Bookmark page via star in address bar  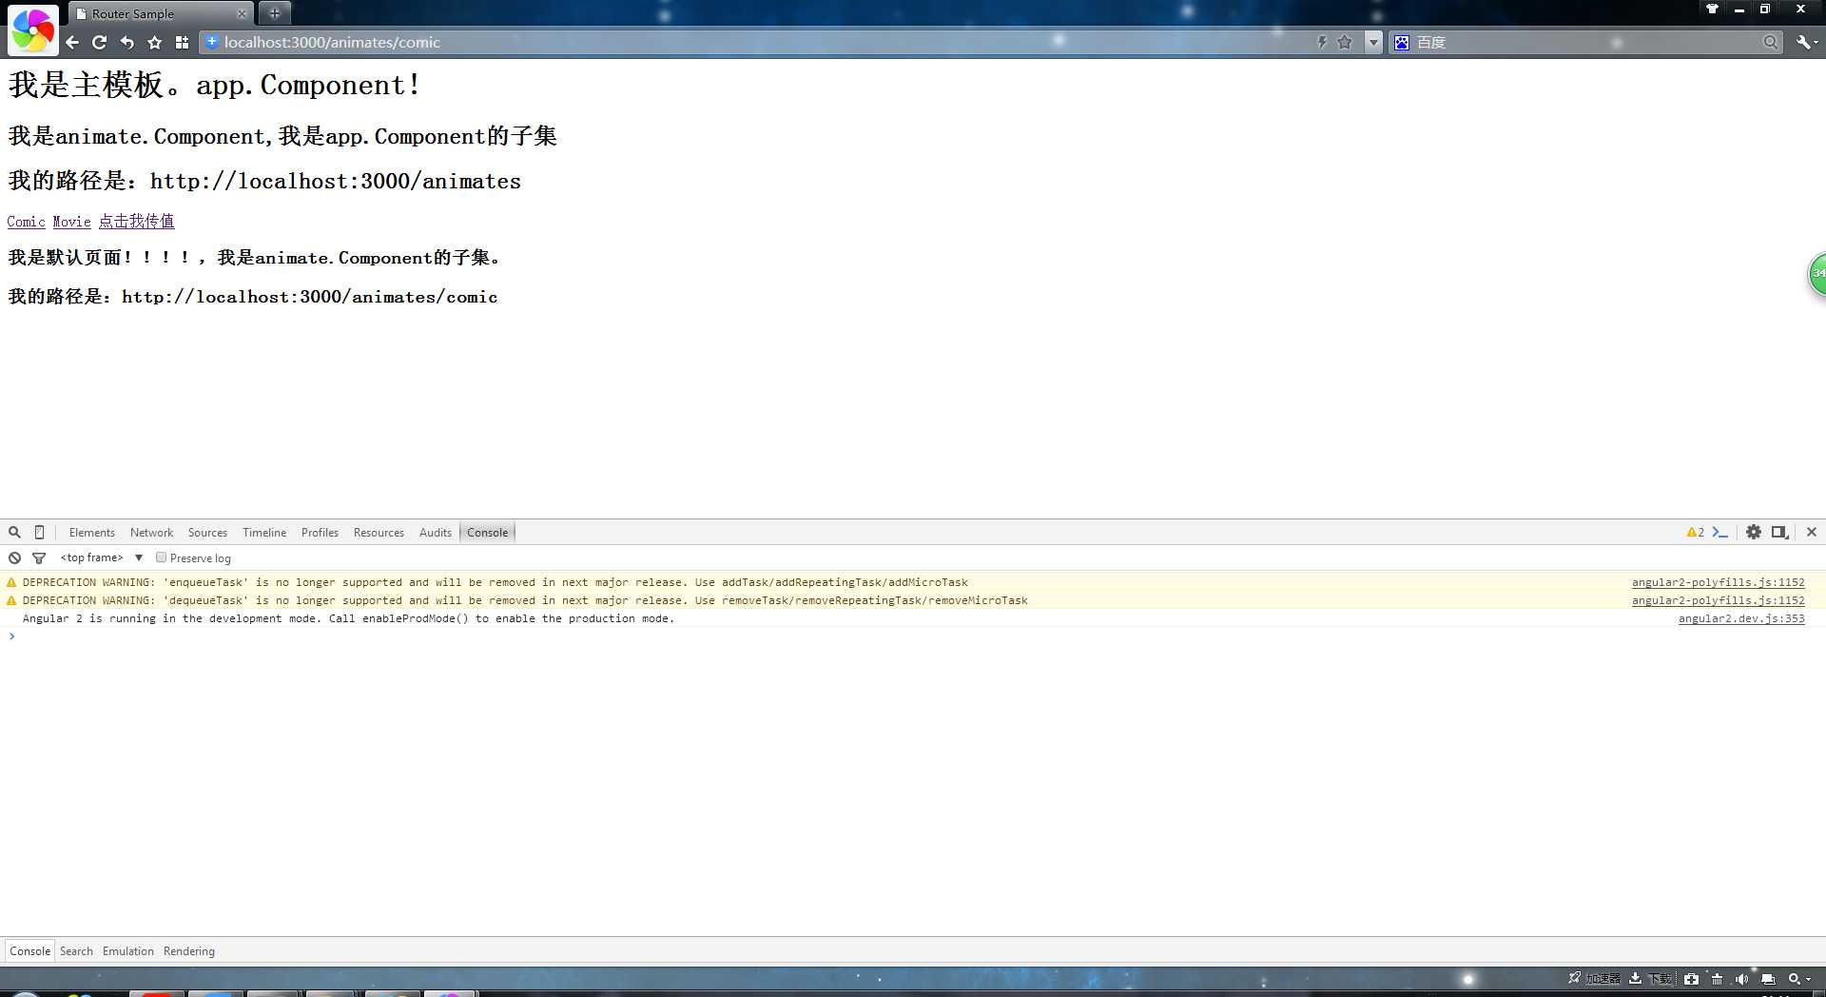(1344, 42)
